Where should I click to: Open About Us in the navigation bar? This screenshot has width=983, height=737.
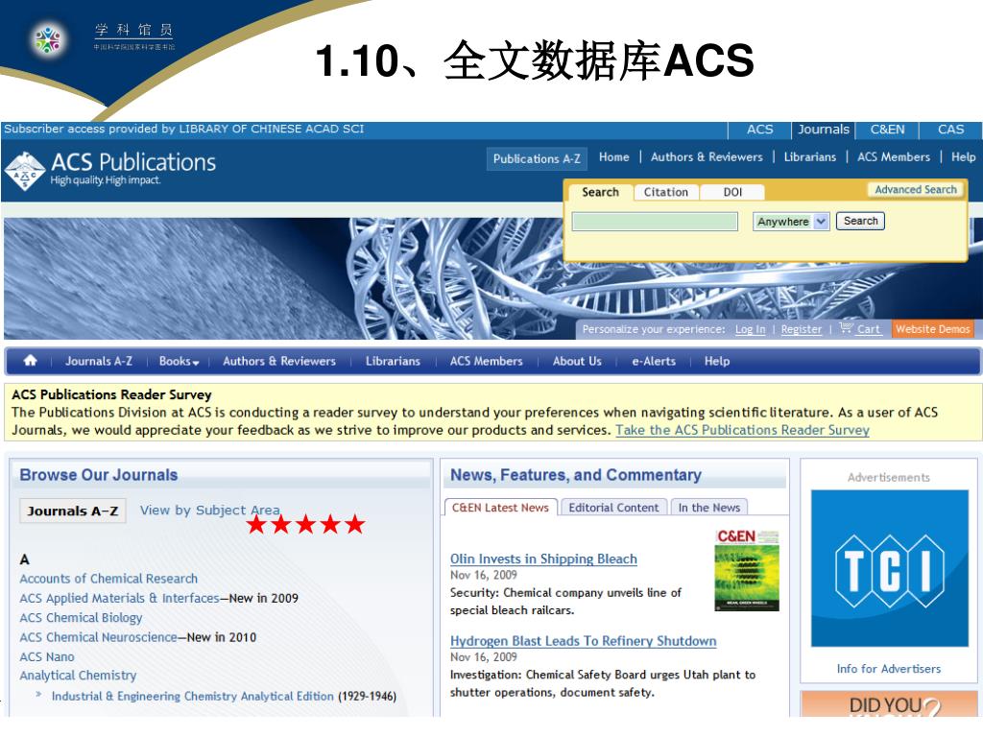tap(577, 361)
